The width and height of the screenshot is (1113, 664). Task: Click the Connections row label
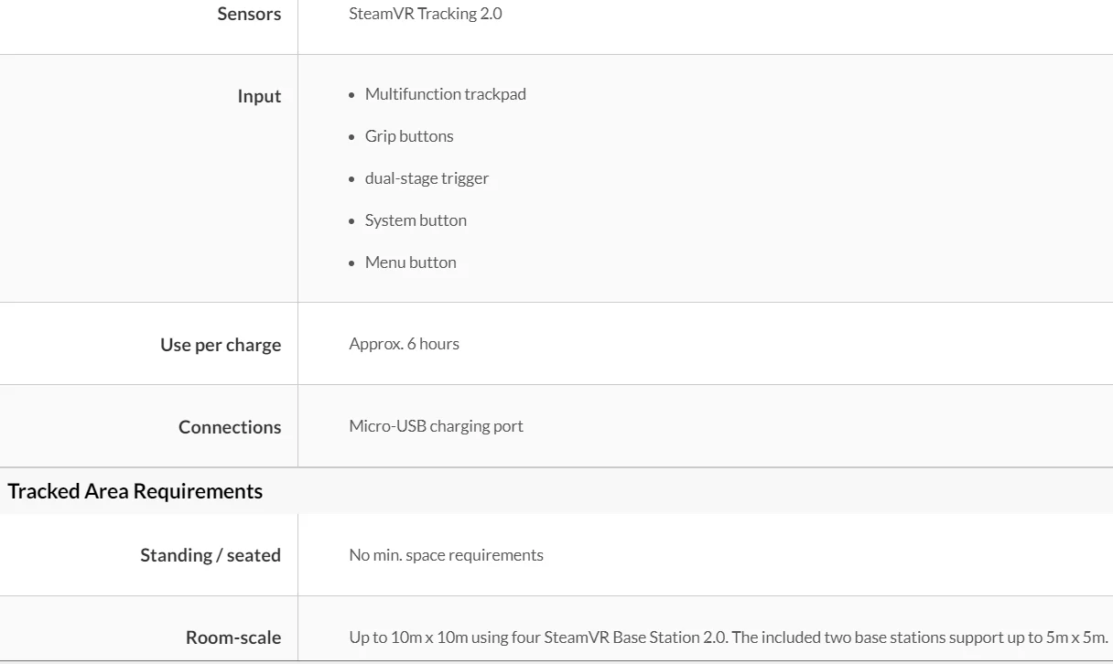tap(230, 427)
